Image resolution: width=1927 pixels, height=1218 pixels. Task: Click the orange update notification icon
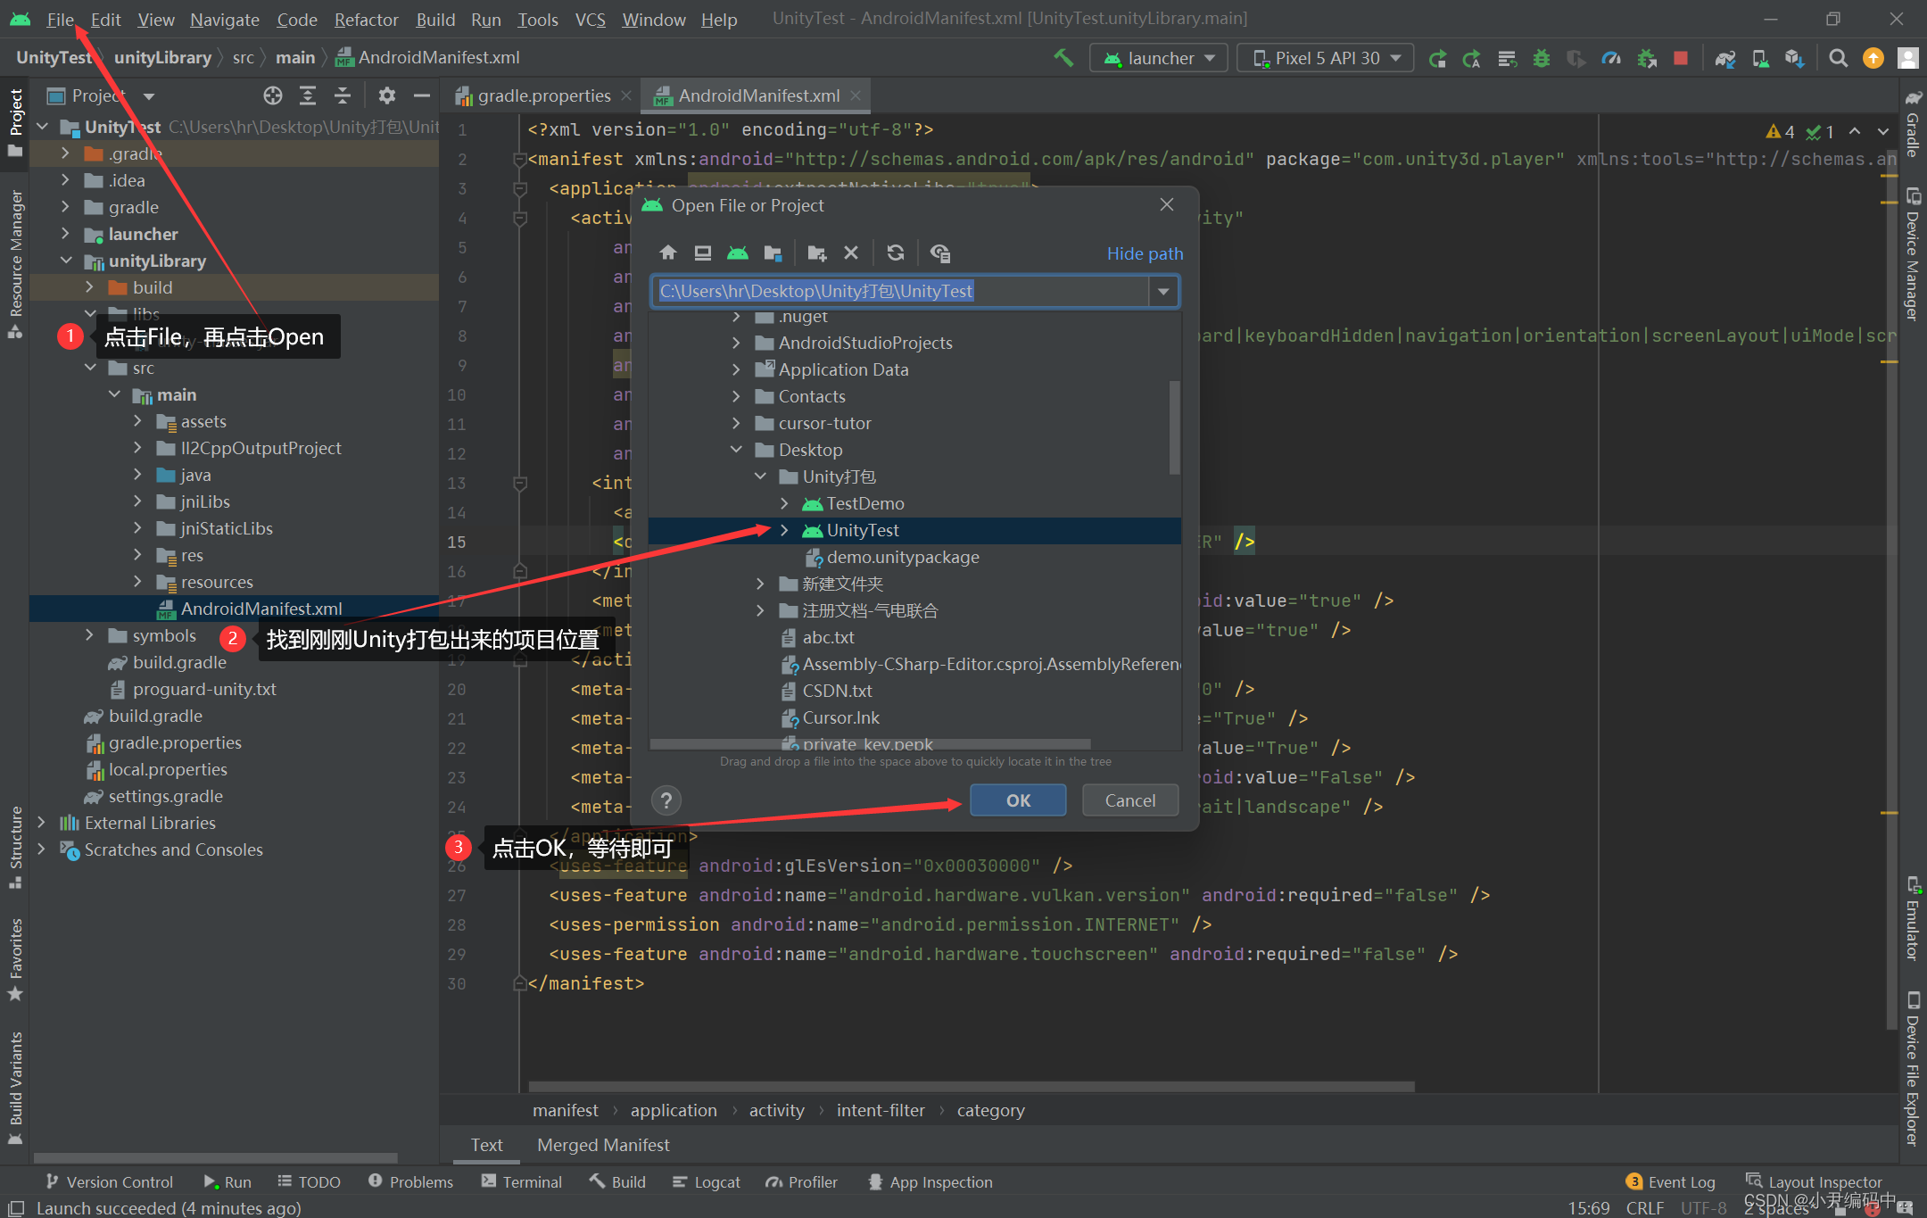[x=1873, y=58]
